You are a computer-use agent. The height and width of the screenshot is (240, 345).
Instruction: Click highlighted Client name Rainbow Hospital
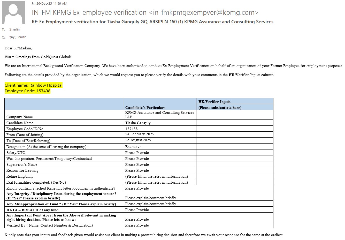click(34, 85)
